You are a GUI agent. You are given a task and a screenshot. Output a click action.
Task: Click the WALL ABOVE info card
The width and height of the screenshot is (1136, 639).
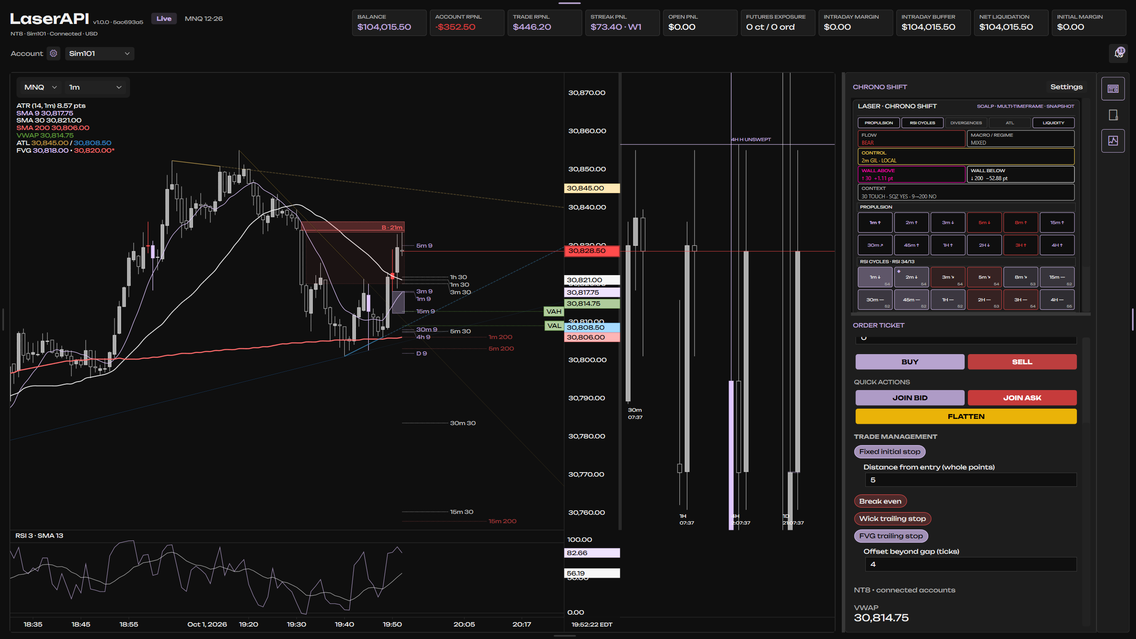(x=911, y=174)
